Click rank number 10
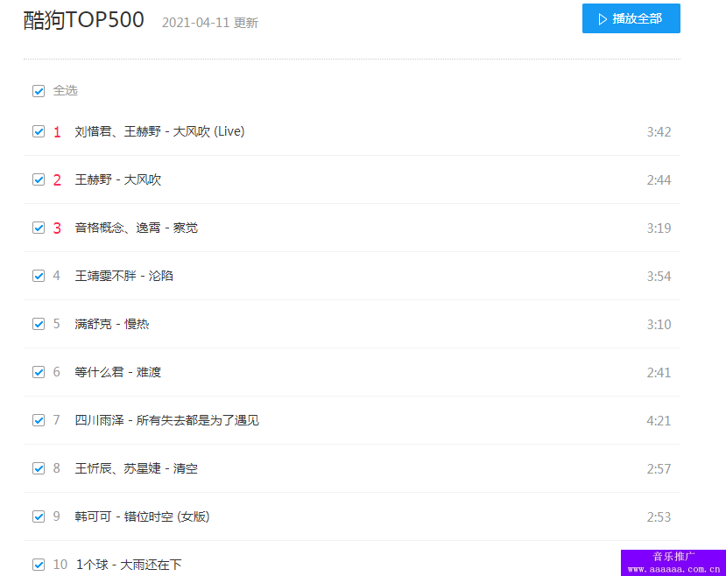 (x=60, y=565)
